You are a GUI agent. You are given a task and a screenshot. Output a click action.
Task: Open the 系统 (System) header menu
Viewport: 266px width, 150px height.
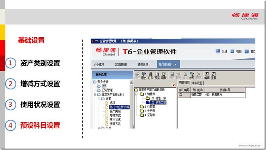click(x=222, y=51)
